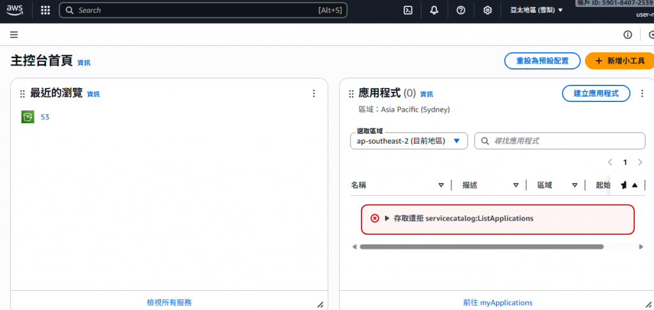Viewport: 654px width, 310px height.
Task: Click the search magnifier in 尋找應用程式 field
Action: click(x=485, y=141)
